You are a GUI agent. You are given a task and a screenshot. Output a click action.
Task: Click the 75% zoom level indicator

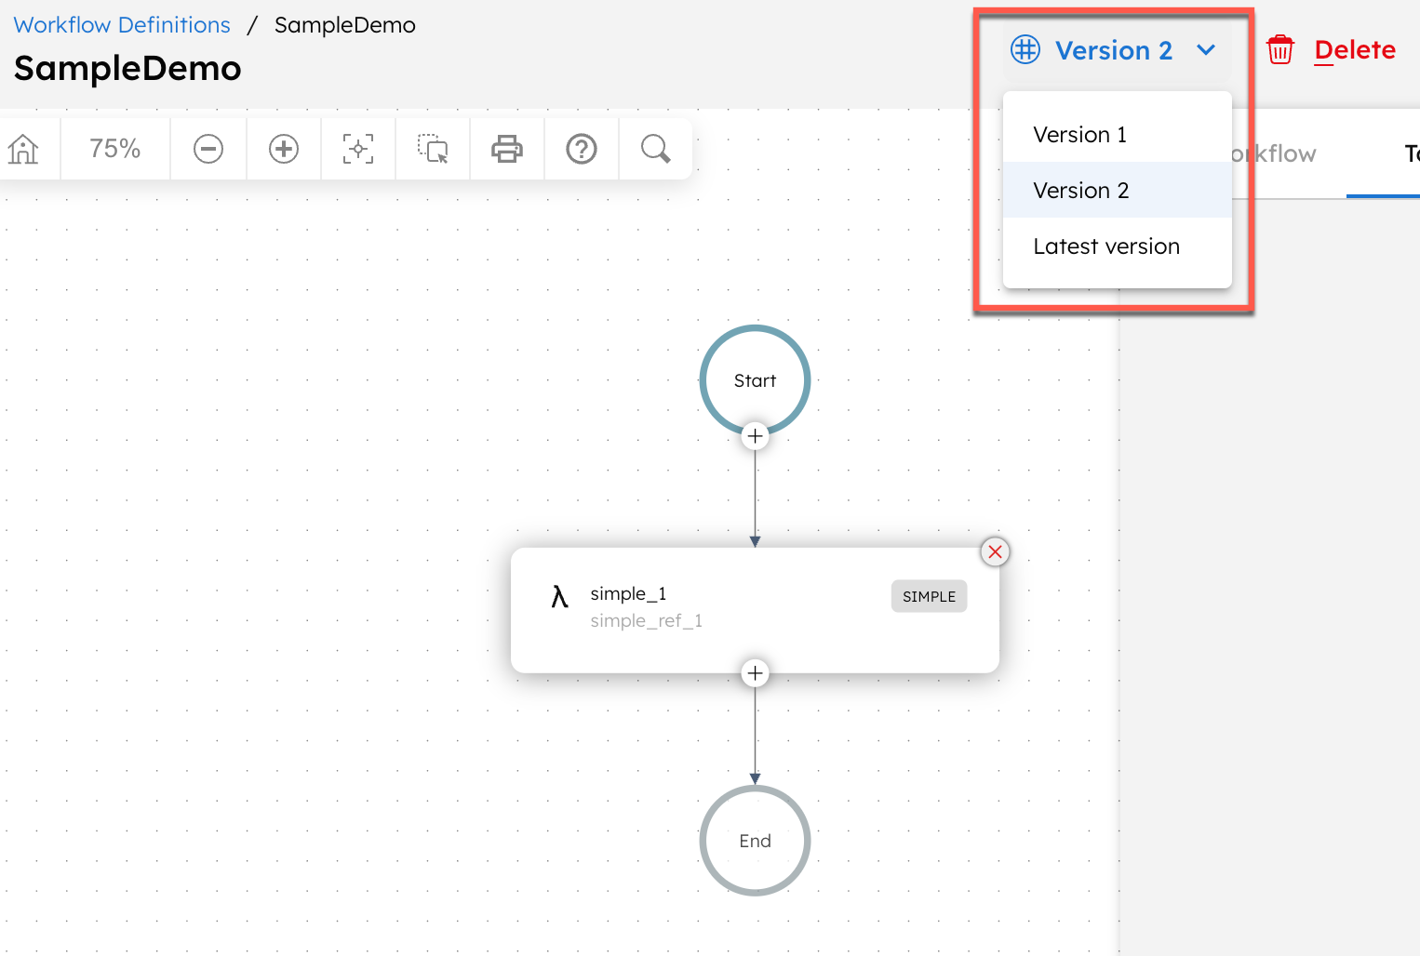pyautogui.click(x=114, y=149)
